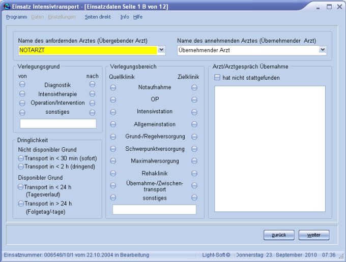Viewport: 346px width, 262px height.
Task: Select OP as Quellklinik
Action: (x=113, y=100)
